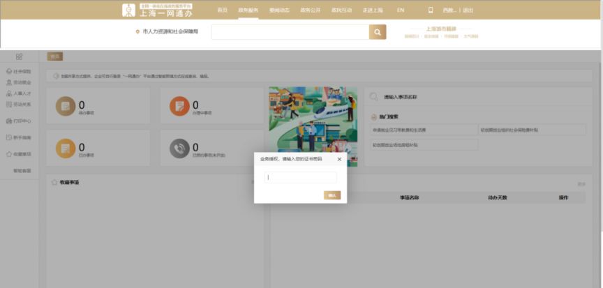
Task: Click the grey phone appointment circle icon
Action: (x=179, y=149)
